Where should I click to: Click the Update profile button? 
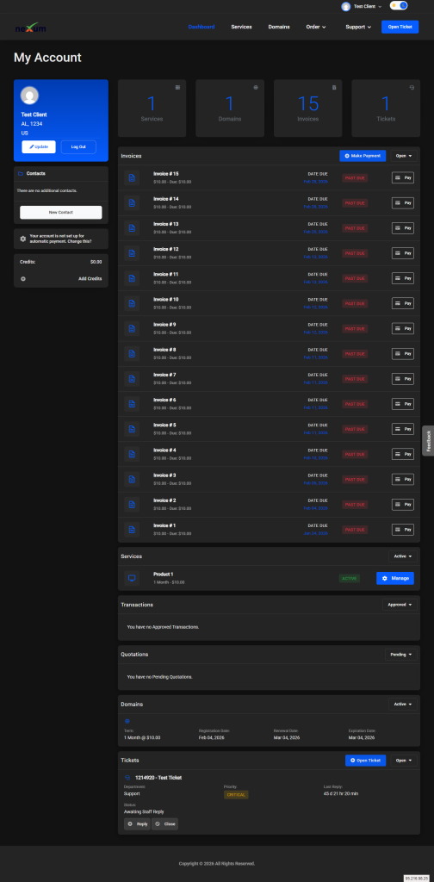[39, 146]
